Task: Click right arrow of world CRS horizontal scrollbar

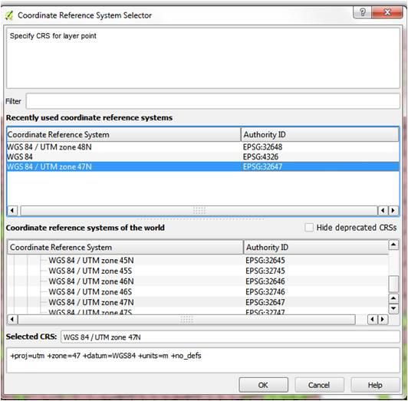Action: [x=383, y=319]
